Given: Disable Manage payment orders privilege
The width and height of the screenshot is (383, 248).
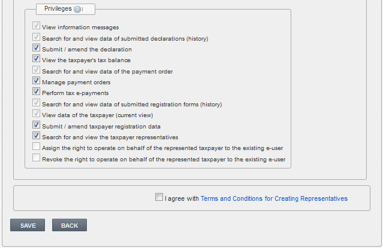Looking at the screenshot, I should 36,81.
